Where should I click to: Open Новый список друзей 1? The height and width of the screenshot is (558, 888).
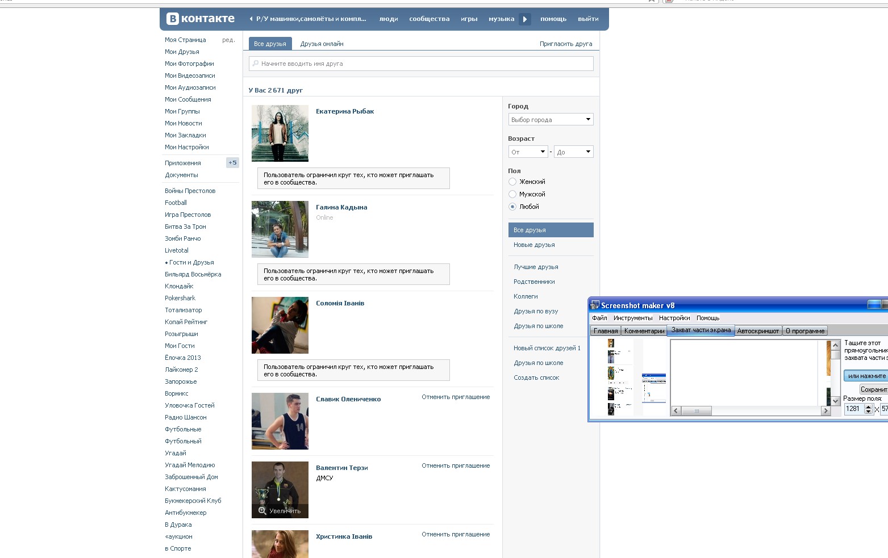pos(547,348)
